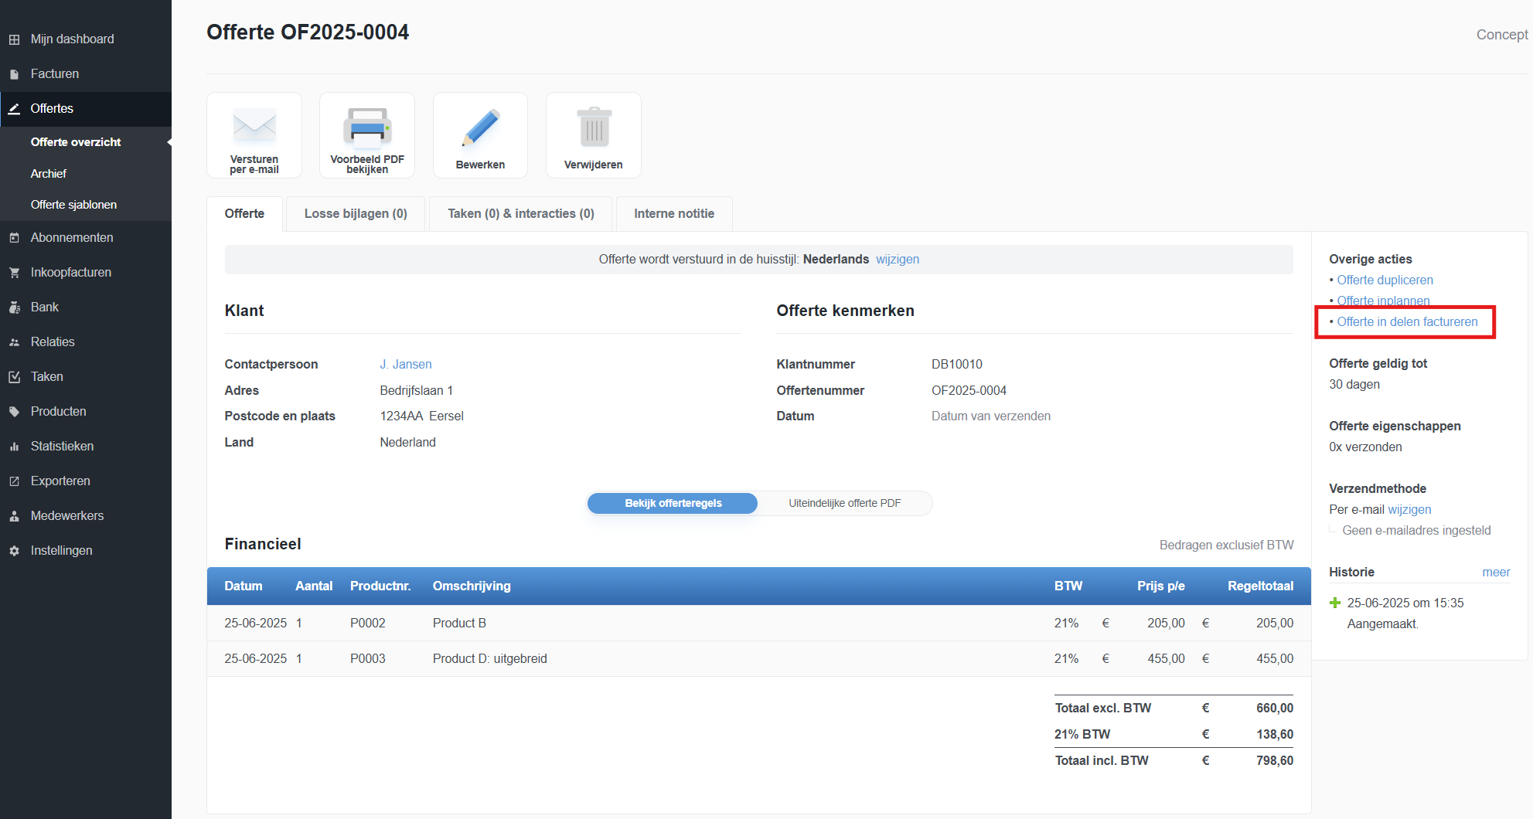Click Offerte in delen factureren link
This screenshot has height=819, width=1533.
1407,322
